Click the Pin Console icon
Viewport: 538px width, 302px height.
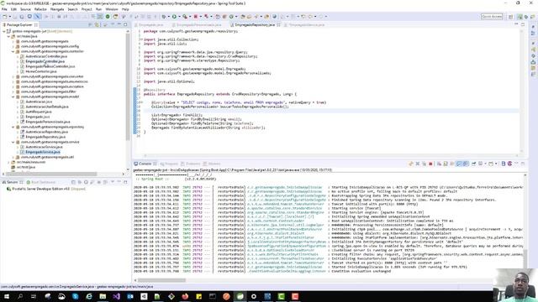473,164
